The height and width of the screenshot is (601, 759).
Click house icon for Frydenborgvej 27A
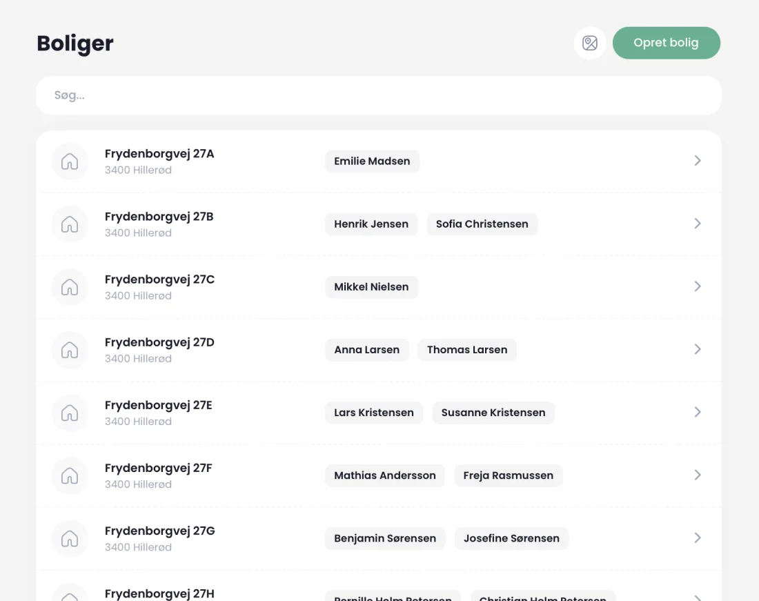coord(70,161)
